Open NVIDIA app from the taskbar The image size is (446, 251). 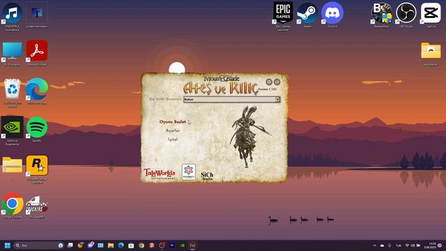(x=183, y=245)
